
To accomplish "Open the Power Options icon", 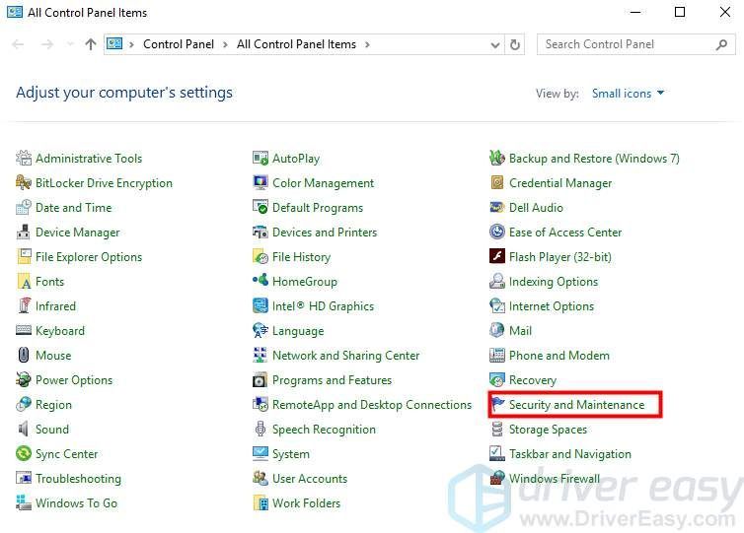I will tap(24, 379).
